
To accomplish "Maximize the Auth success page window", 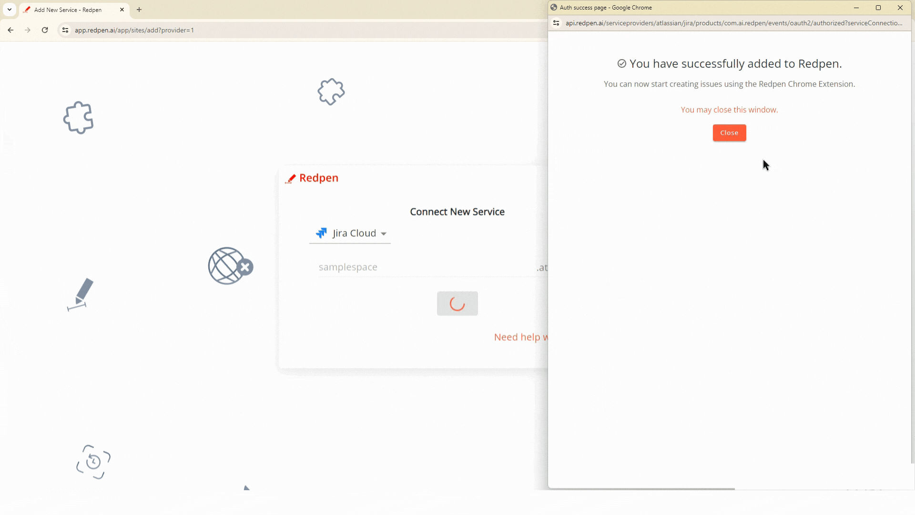I will coord(878,8).
